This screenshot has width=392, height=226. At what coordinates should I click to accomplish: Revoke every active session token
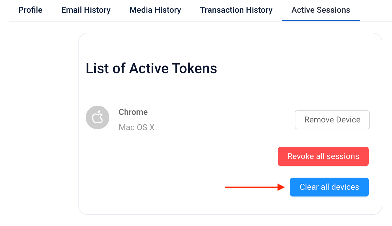pos(323,156)
